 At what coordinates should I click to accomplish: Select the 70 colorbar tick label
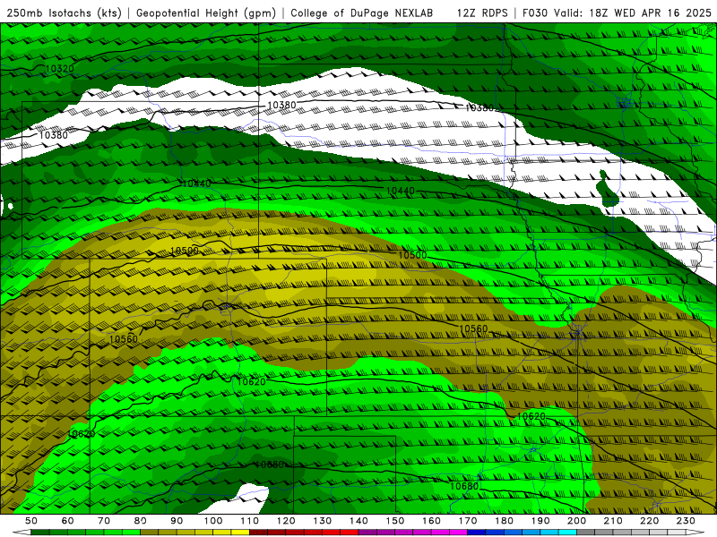point(104,521)
